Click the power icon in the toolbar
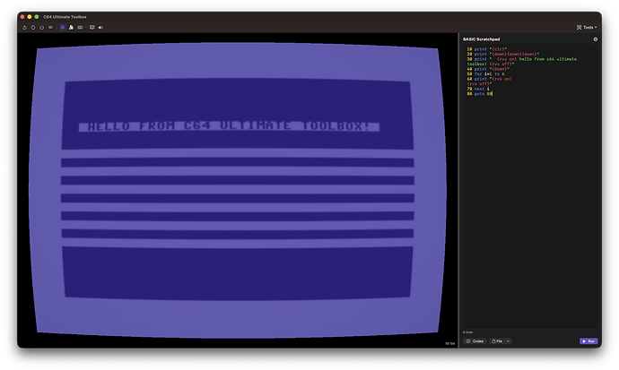619x370 pixels. pos(42,28)
